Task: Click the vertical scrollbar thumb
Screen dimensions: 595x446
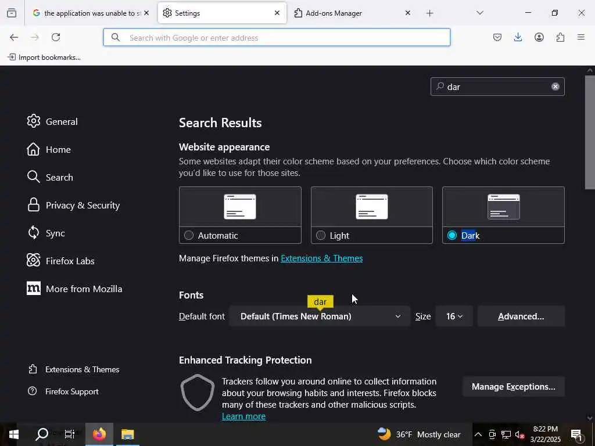Action: point(590,132)
